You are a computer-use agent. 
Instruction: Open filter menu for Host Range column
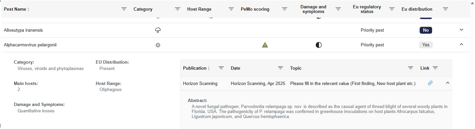pos(231,9)
